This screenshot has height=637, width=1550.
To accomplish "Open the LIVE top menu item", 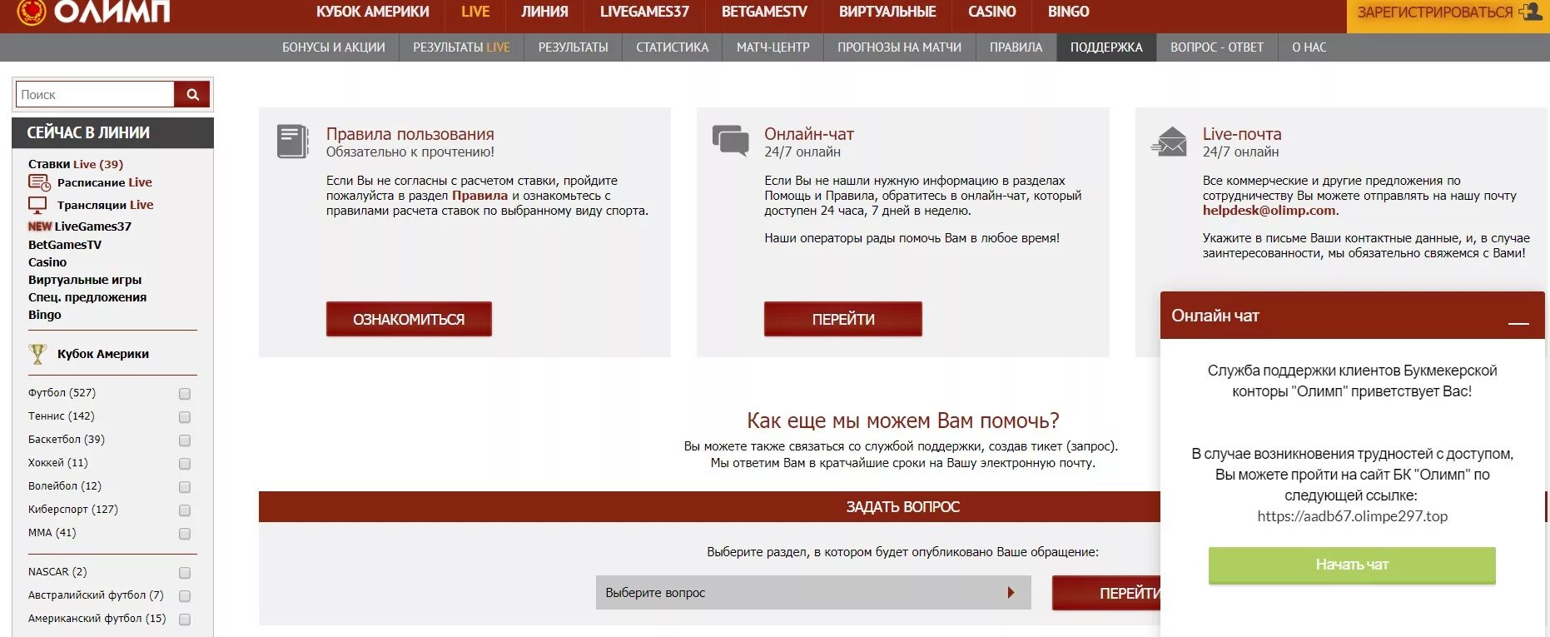I will [475, 12].
